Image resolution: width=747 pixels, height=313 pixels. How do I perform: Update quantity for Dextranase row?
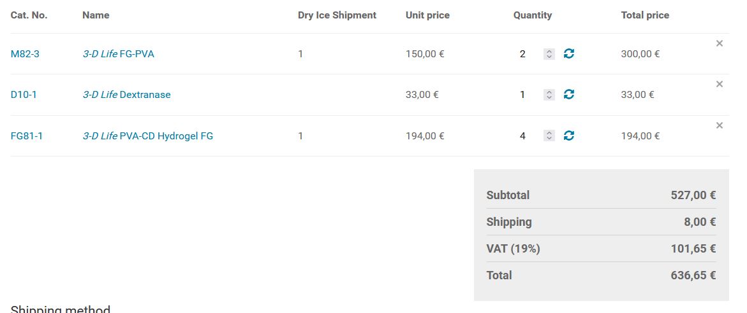click(569, 95)
